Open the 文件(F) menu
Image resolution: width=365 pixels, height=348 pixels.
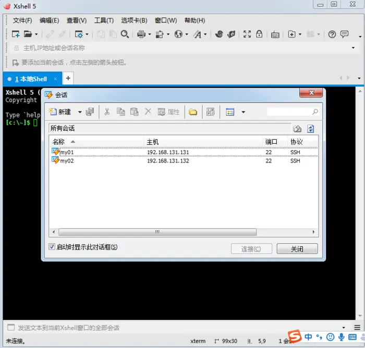22,20
